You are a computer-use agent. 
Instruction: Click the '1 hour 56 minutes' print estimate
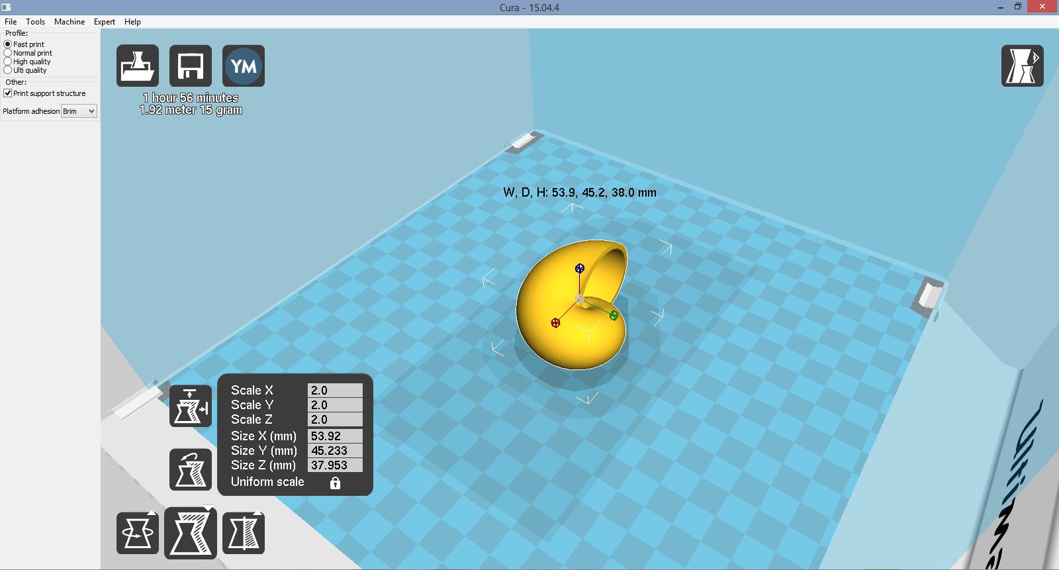pyautogui.click(x=191, y=98)
